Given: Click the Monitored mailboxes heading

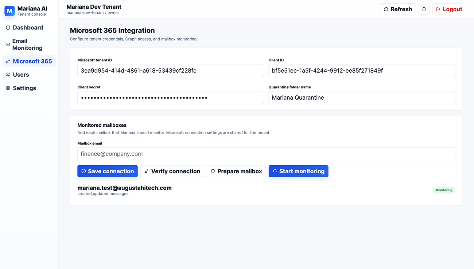Looking at the screenshot, I should [x=102, y=125].
